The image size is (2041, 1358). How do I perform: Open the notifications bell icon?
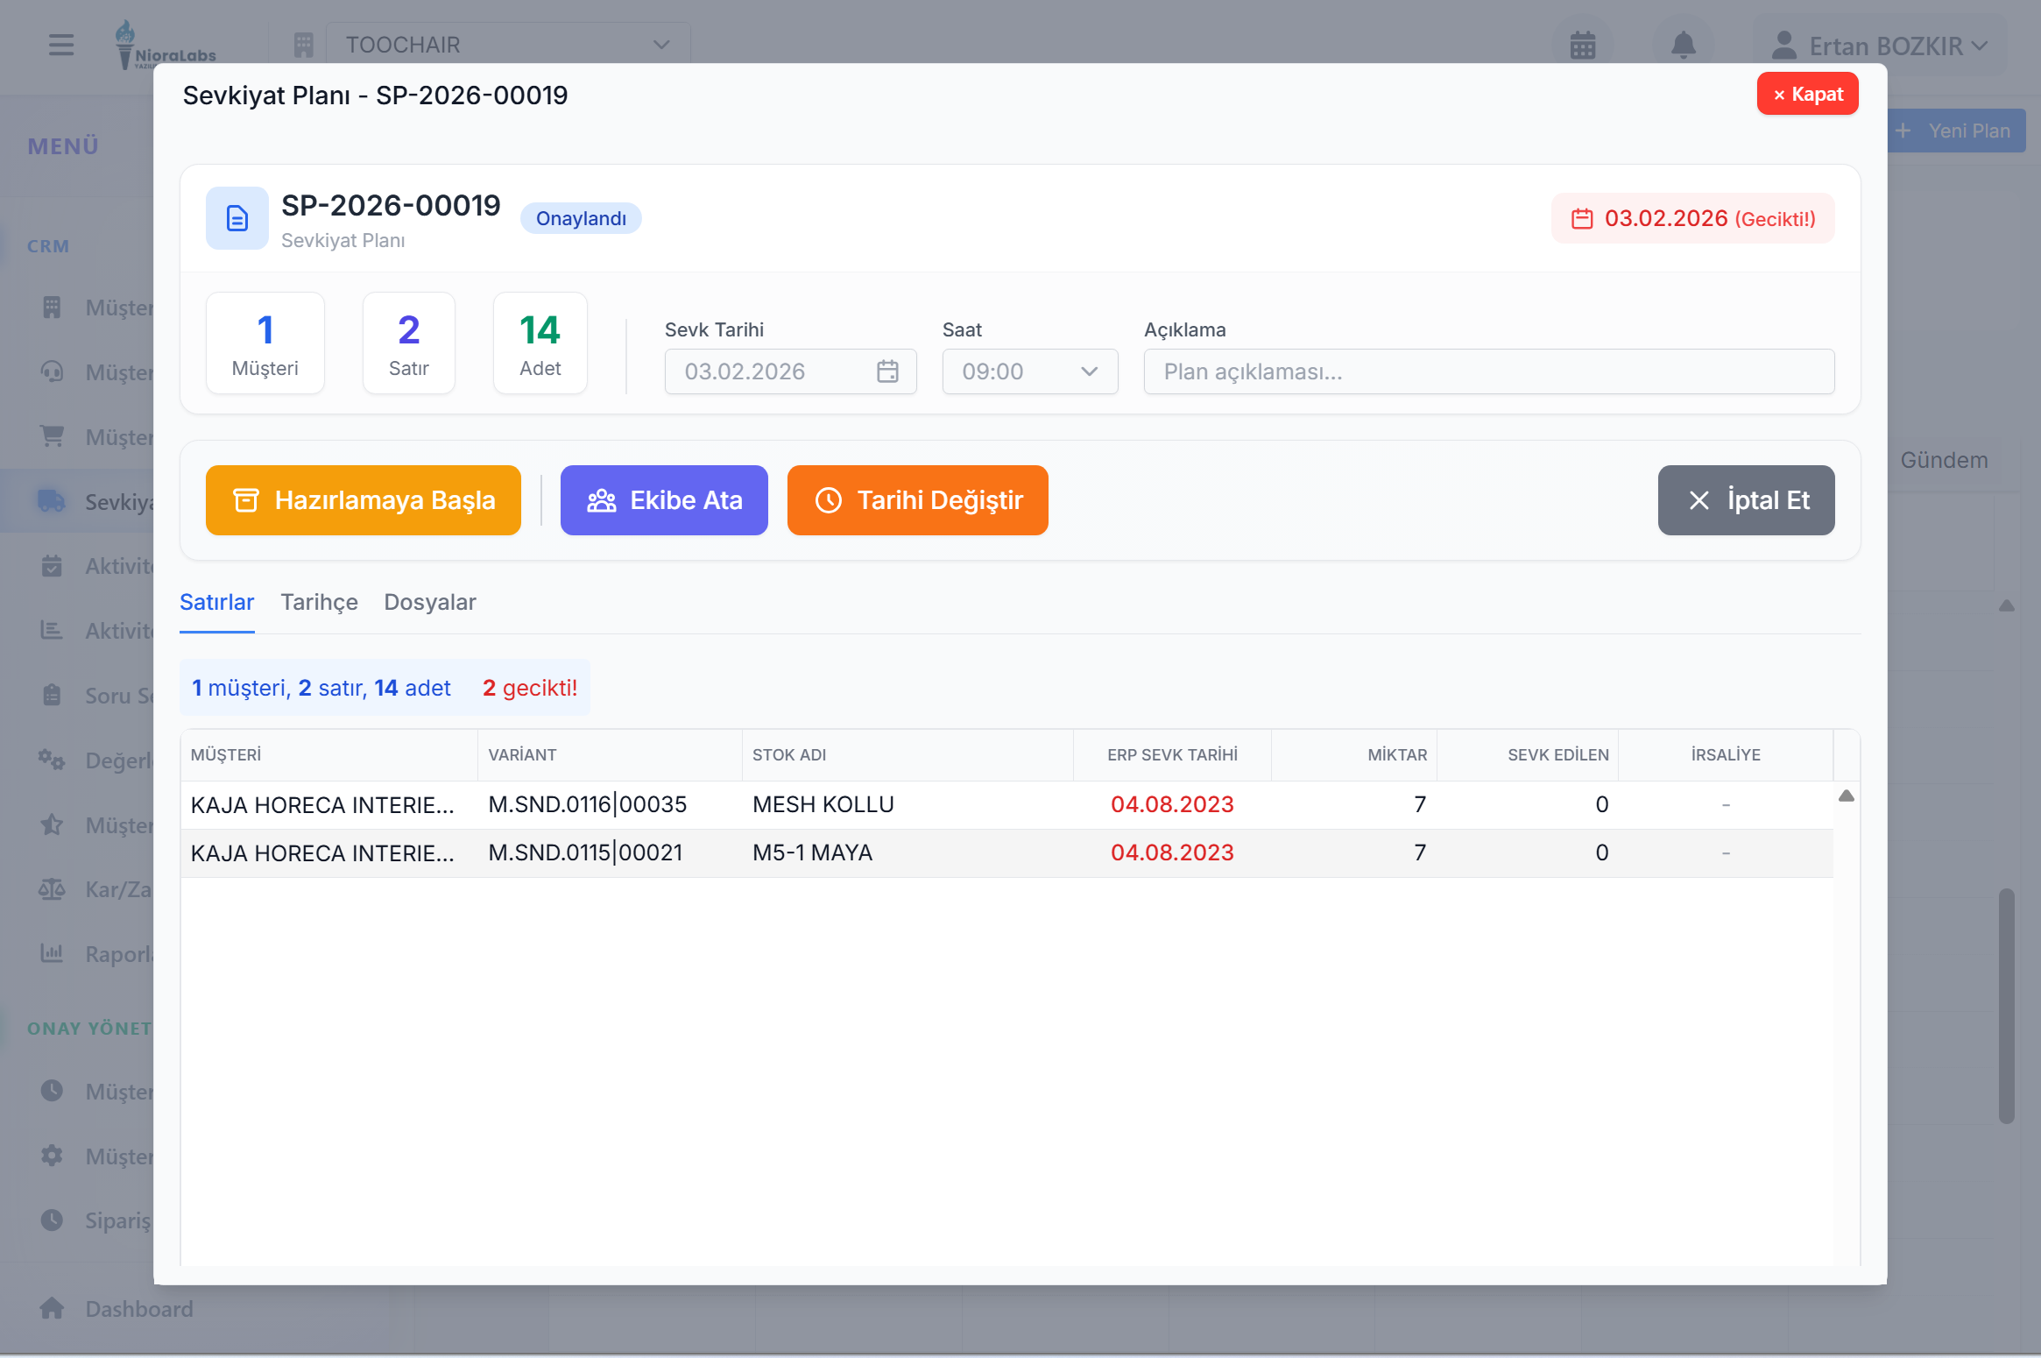coord(1683,45)
